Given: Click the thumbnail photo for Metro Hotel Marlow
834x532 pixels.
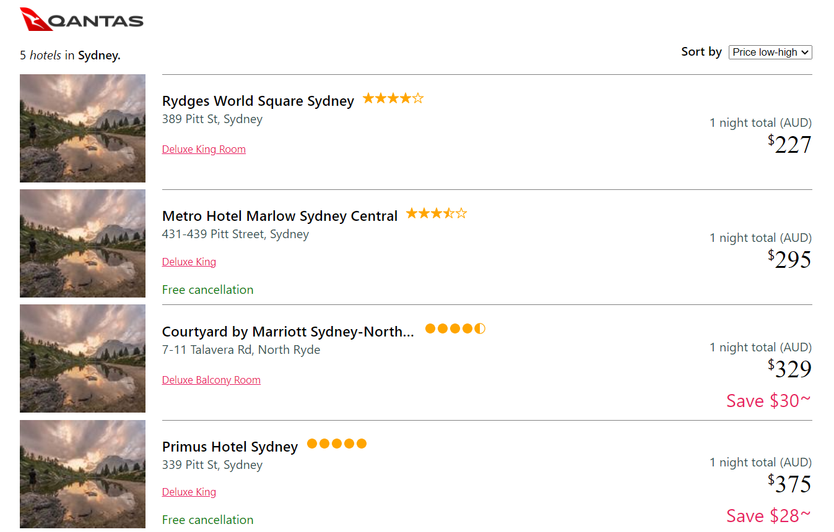Looking at the screenshot, I should pos(82,243).
